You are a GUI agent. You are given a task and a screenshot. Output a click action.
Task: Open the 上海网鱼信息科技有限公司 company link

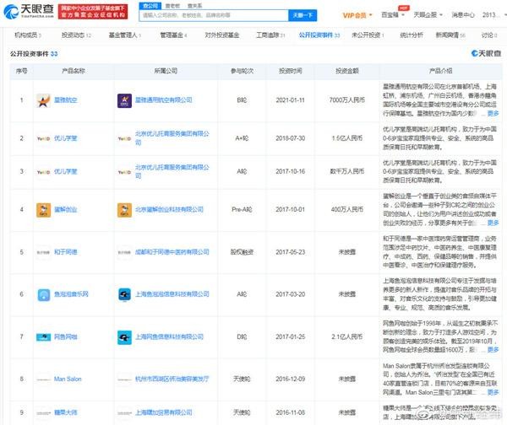(169, 337)
